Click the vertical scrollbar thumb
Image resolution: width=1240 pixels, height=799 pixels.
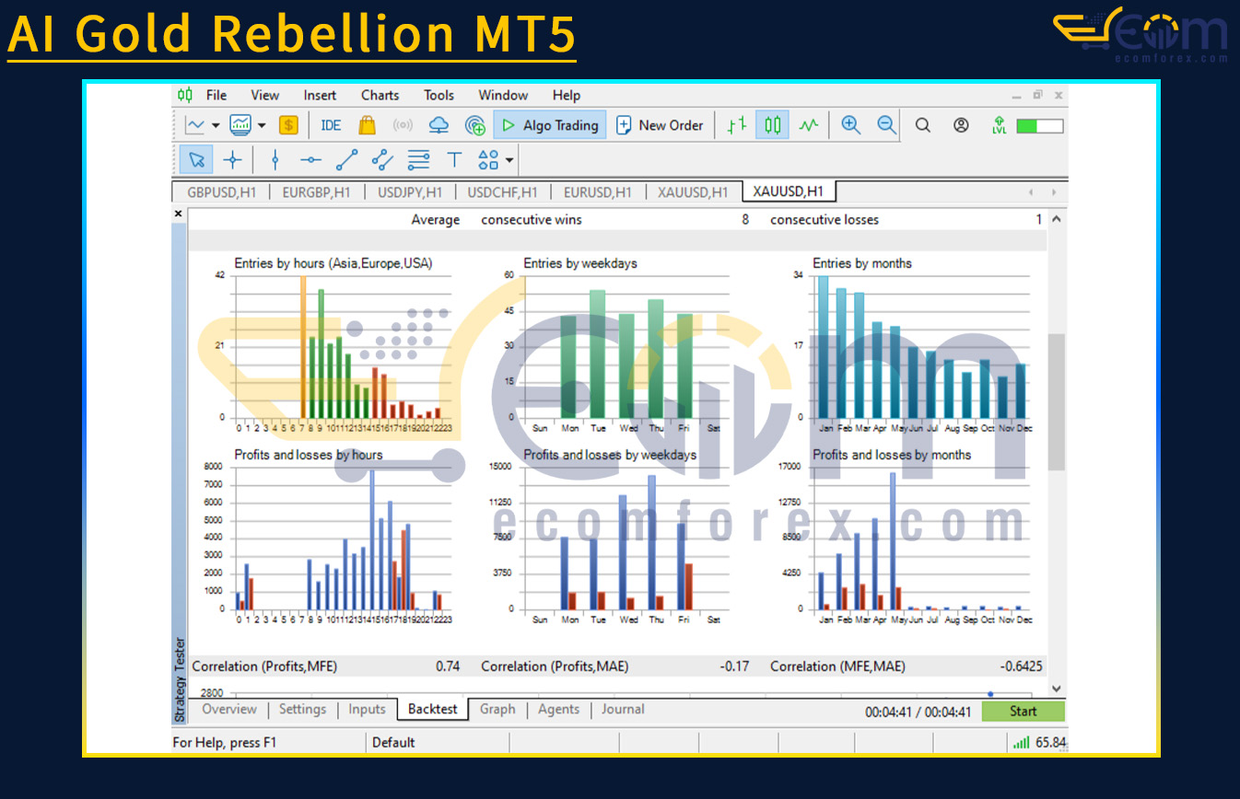click(x=1057, y=401)
